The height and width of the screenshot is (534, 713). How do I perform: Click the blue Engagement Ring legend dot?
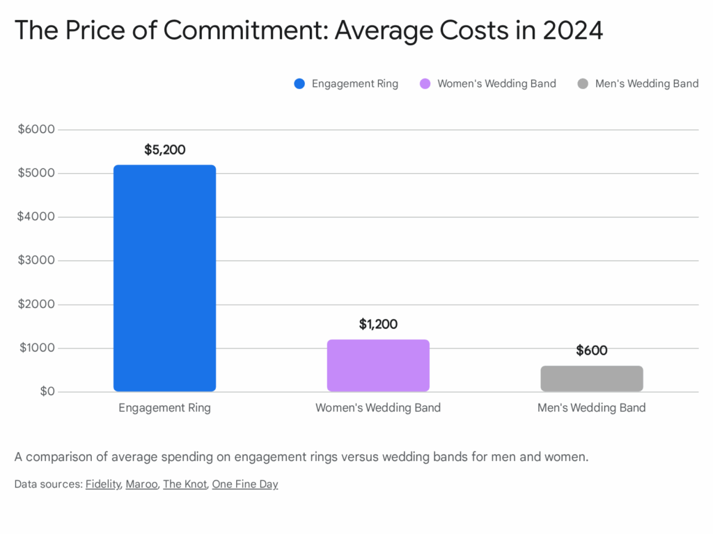pyautogui.click(x=299, y=84)
